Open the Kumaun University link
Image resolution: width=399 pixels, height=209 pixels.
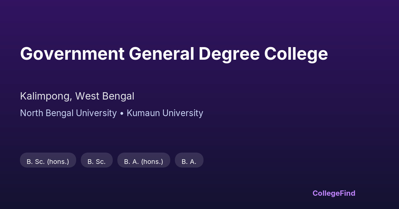click(x=165, y=113)
